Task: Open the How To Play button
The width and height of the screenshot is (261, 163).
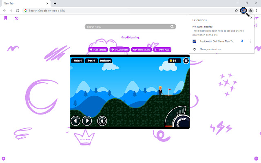Action: (162, 50)
